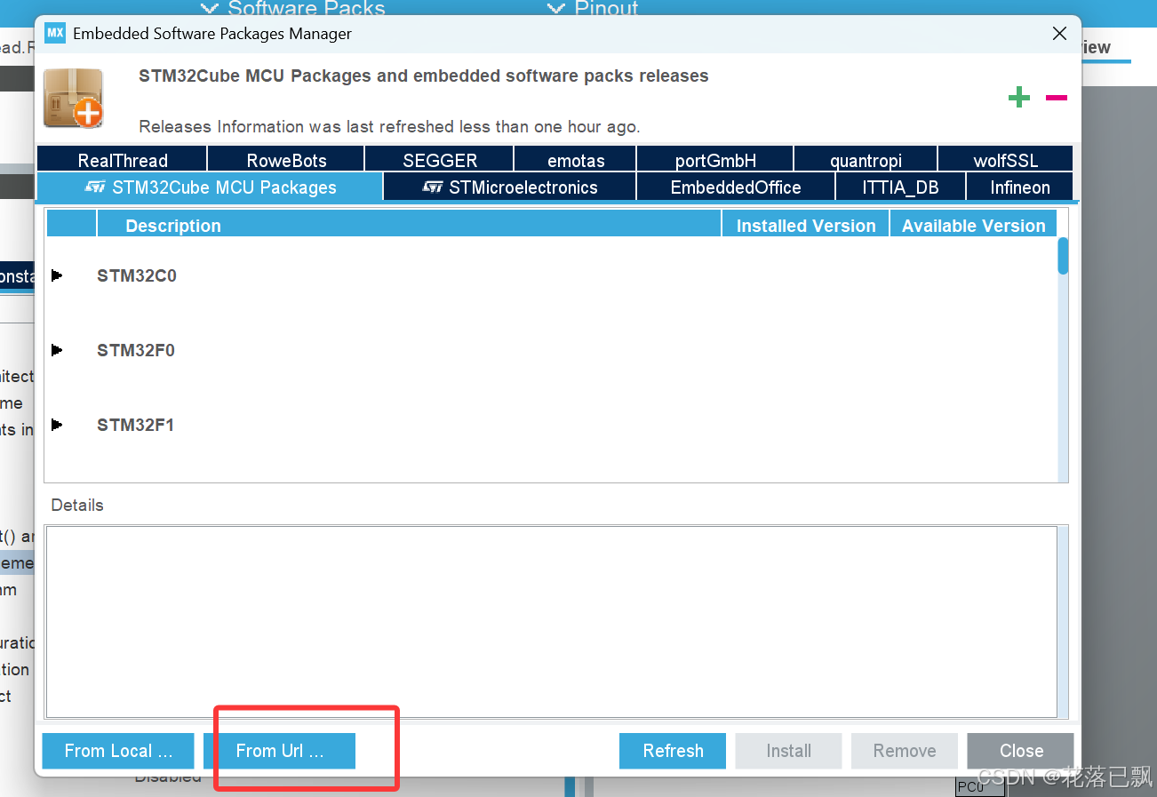Select the STM32F1 row text
Image resolution: width=1157 pixels, height=797 pixels.
tap(136, 425)
